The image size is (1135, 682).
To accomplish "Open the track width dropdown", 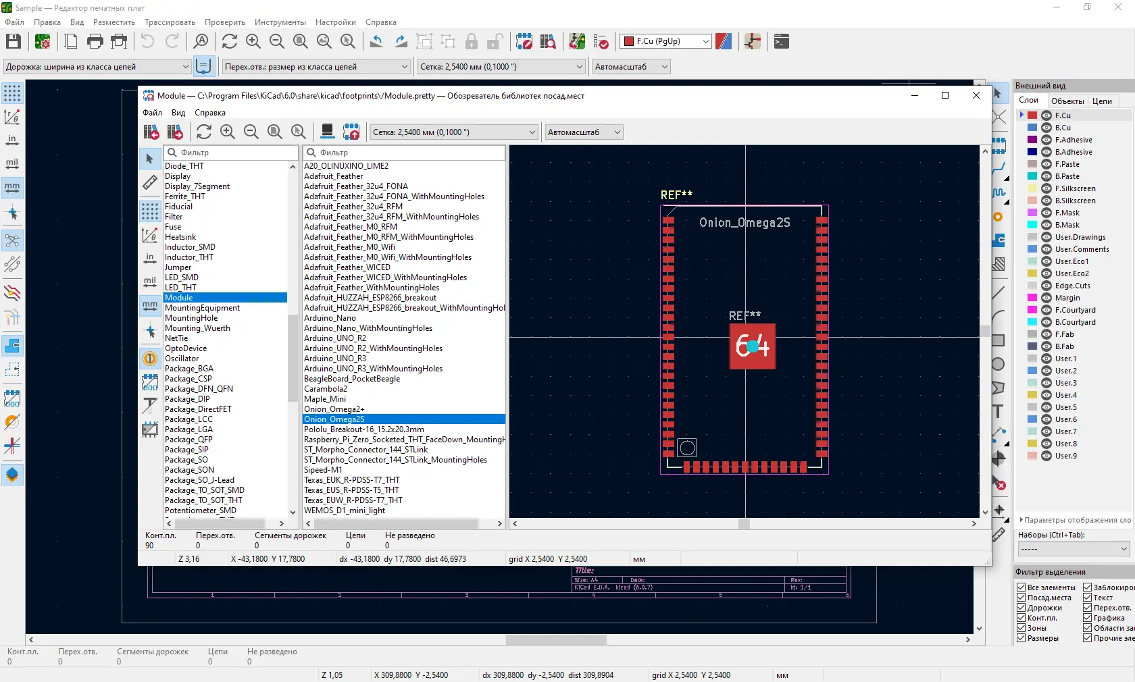I will 185,67.
